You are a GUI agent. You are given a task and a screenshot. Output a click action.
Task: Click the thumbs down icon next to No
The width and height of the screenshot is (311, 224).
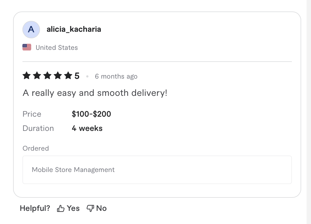click(x=90, y=208)
